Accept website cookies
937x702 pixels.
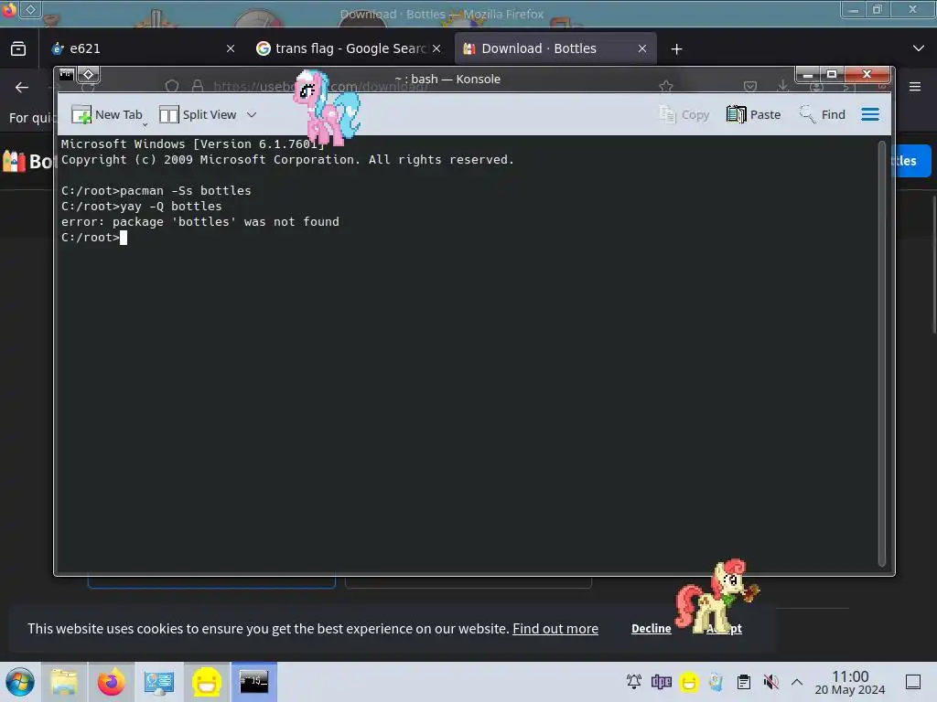tap(724, 629)
